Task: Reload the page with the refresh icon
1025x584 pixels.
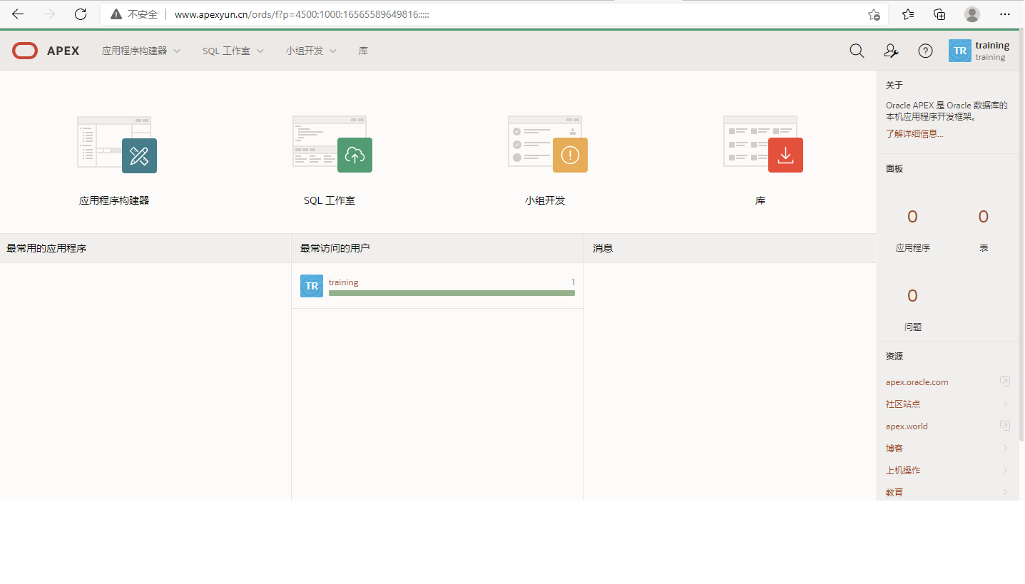Action: click(81, 14)
